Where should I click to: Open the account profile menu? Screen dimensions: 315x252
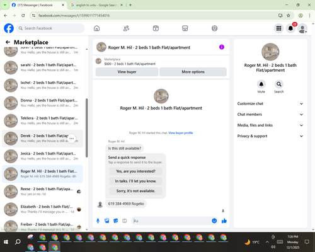(x=302, y=28)
